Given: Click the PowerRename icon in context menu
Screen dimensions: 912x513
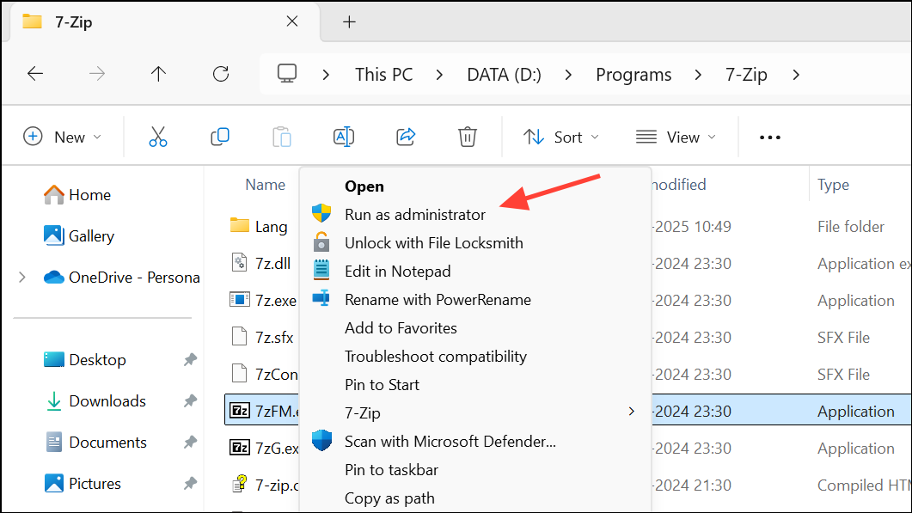Looking at the screenshot, I should coord(321,298).
